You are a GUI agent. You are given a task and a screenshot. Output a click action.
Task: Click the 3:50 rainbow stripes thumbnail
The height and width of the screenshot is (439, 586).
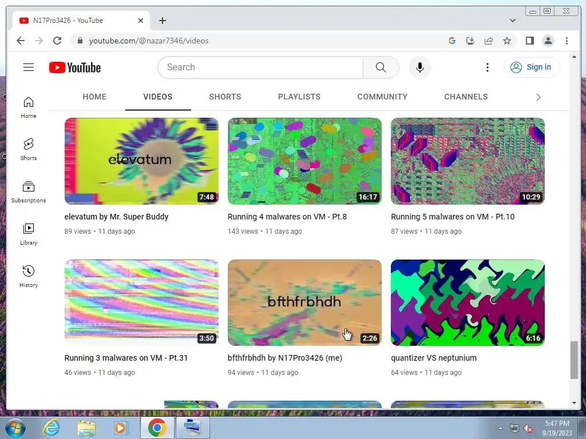(x=141, y=302)
